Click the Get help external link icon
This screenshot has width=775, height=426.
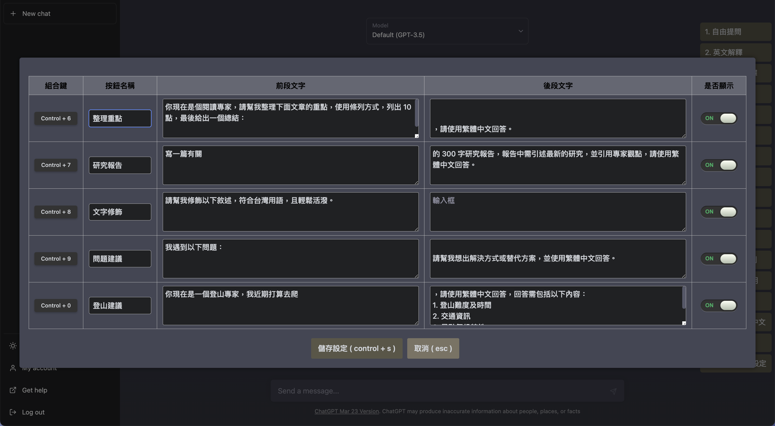(x=13, y=390)
